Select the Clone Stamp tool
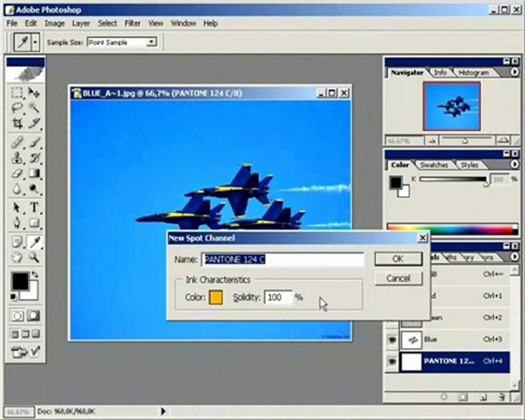This screenshot has height=420, width=525. (x=17, y=157)
